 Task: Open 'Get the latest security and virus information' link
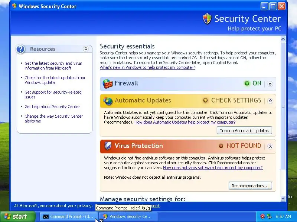[x=53, y=66]
